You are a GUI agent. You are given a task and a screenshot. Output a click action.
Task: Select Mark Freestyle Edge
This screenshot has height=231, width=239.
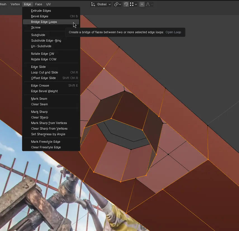point(51,142)
